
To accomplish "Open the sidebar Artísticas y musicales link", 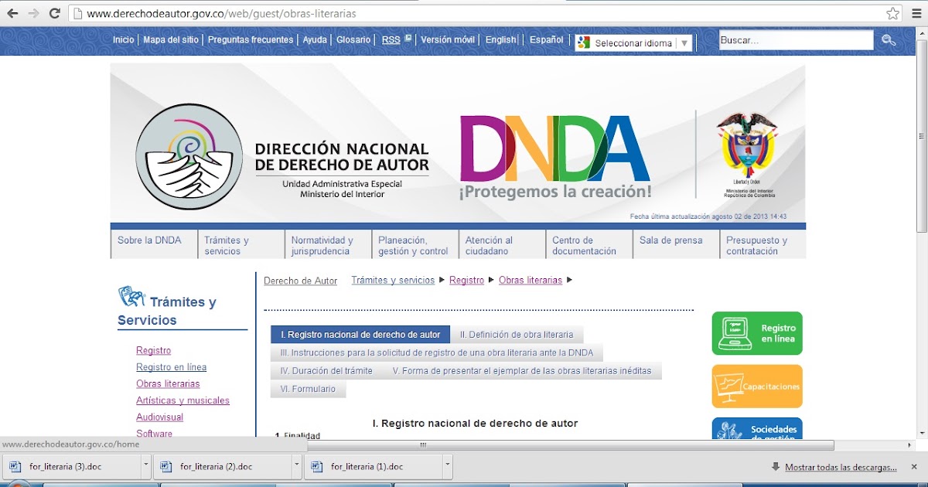I will [x=183, y=400].
